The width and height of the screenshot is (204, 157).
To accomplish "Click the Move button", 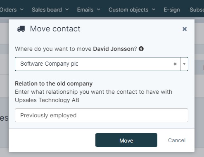I will tap(126, 140).
